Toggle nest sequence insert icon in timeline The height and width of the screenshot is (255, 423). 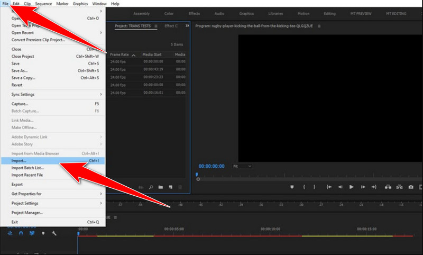(x=10, y=233)
